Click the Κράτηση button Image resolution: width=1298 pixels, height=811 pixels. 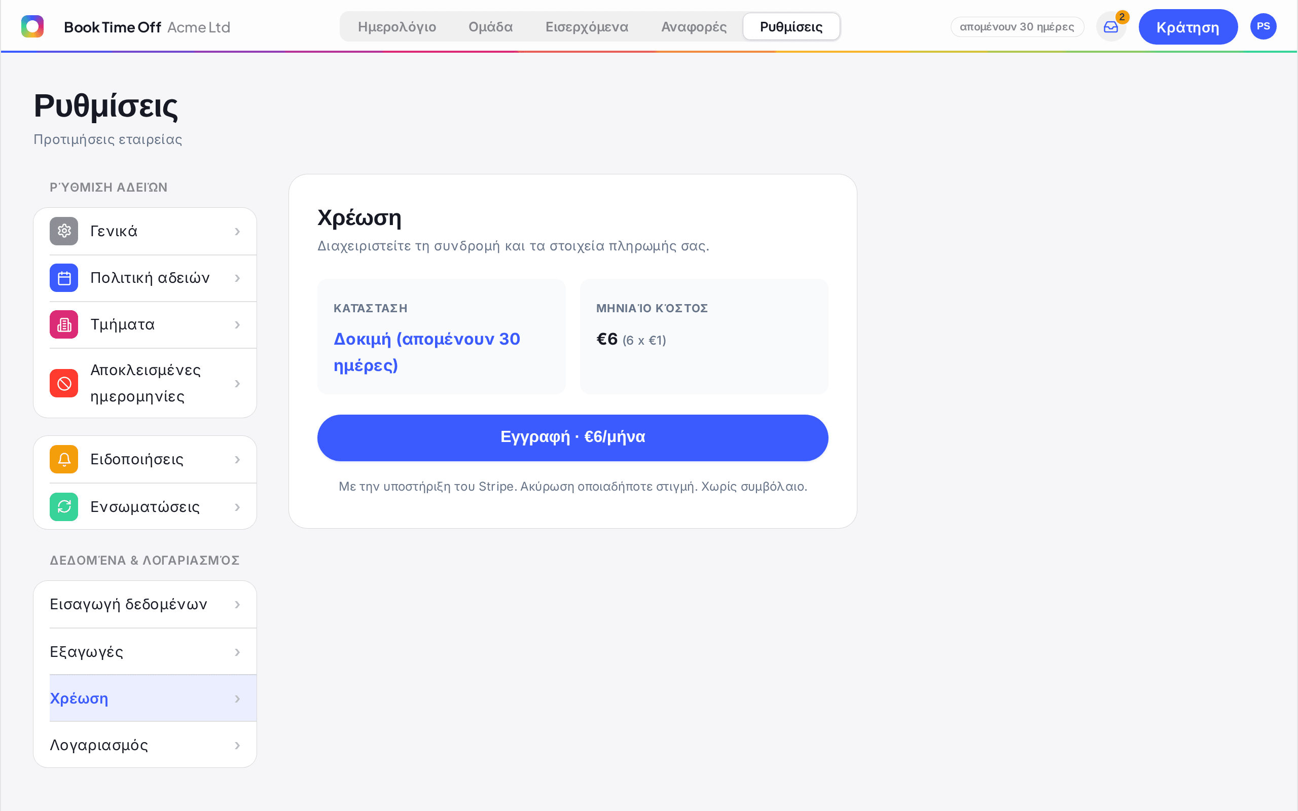click(1187, 27)
